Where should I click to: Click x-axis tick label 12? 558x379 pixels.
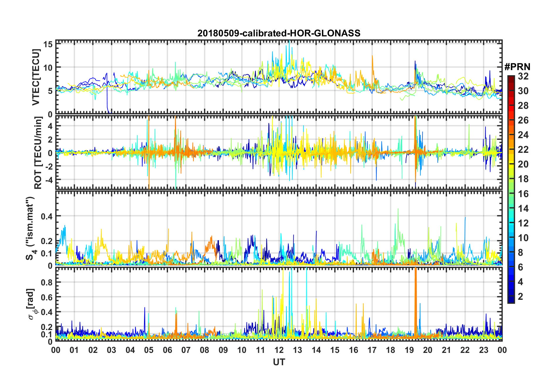tap(279, 350)
